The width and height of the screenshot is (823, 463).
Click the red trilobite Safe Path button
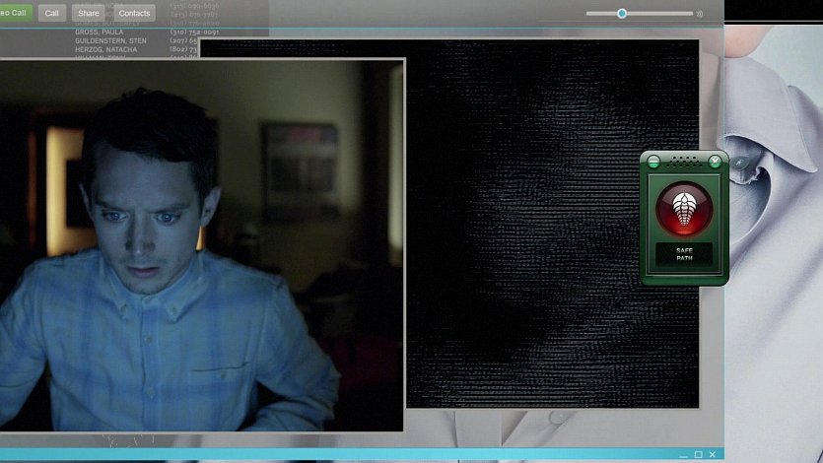(684, 208)
